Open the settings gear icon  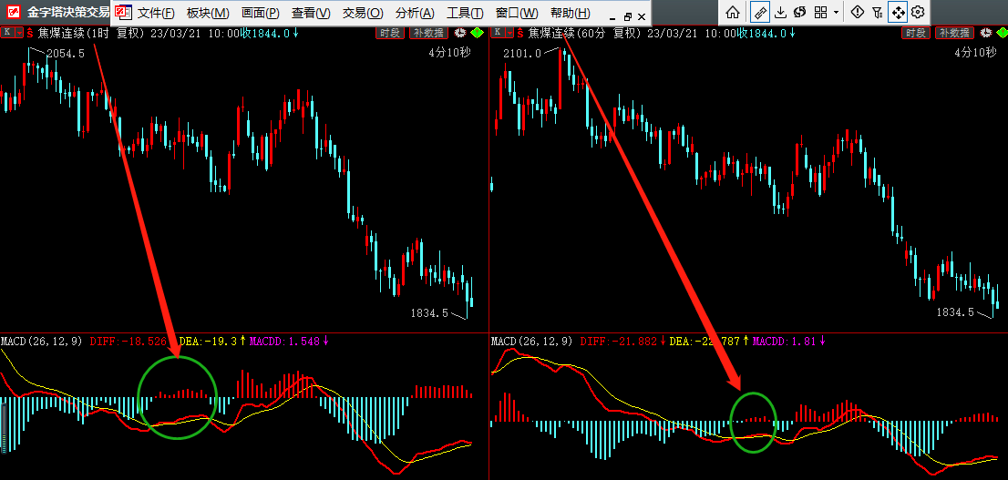(x=918, y=12)
